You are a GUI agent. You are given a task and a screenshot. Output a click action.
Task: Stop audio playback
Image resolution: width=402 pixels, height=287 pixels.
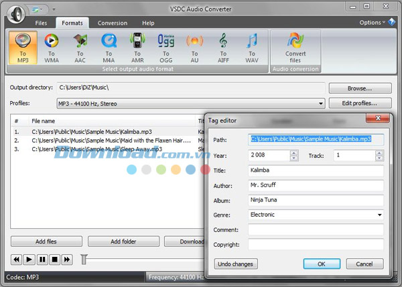55,260
